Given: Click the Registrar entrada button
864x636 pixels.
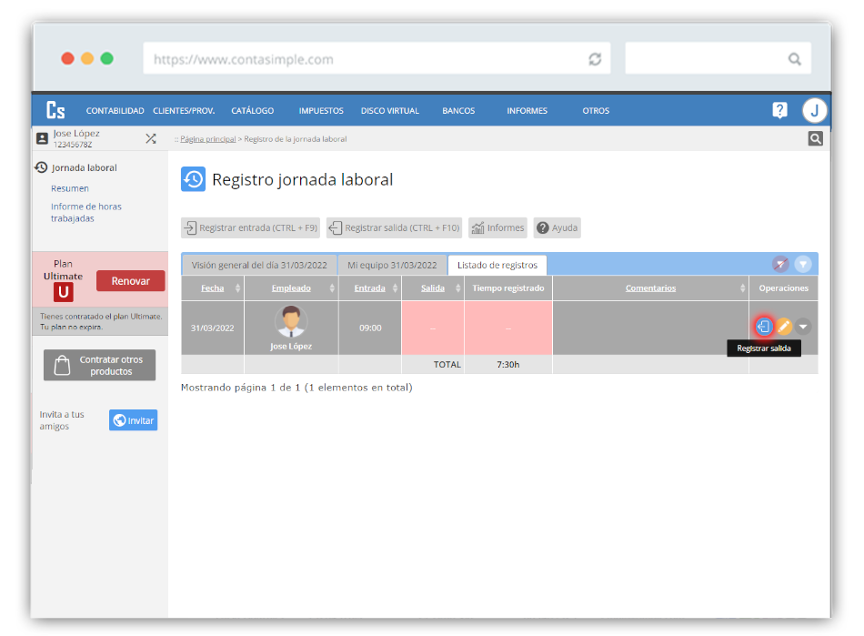Looking at the screenshot, I should [250, 227].
